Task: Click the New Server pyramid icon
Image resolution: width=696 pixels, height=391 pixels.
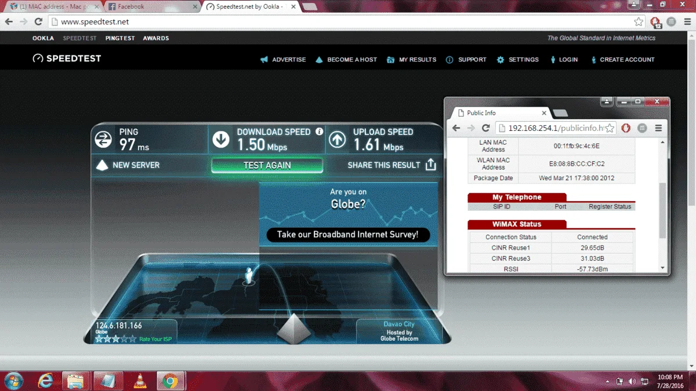Action: click(x=102, y=165)
